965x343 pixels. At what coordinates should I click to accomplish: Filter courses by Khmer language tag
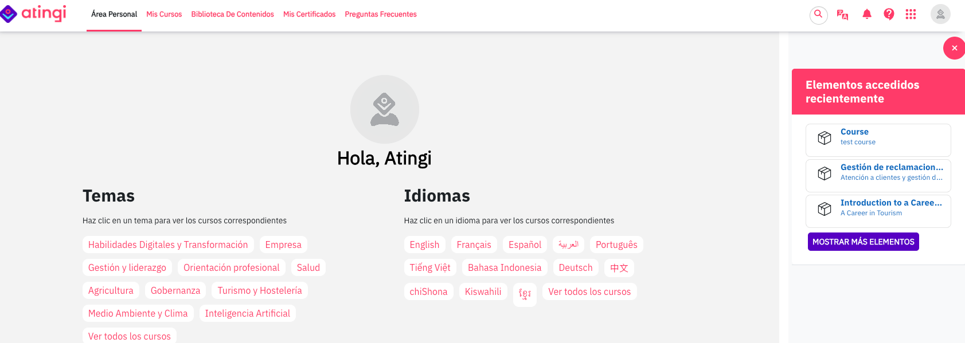(525, 294)
